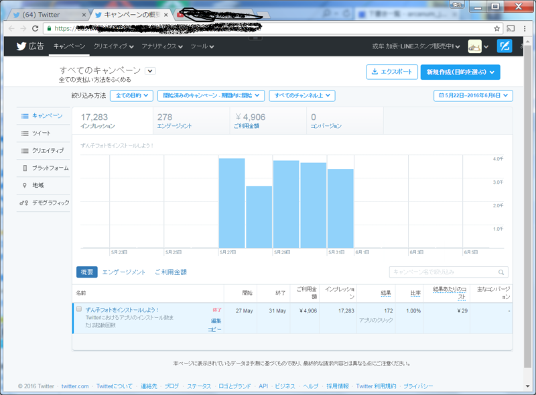Open Twitterについて footer link
The height and width of the screenshot is (395, 536).
pyautogui.click(x=114, y=386)
